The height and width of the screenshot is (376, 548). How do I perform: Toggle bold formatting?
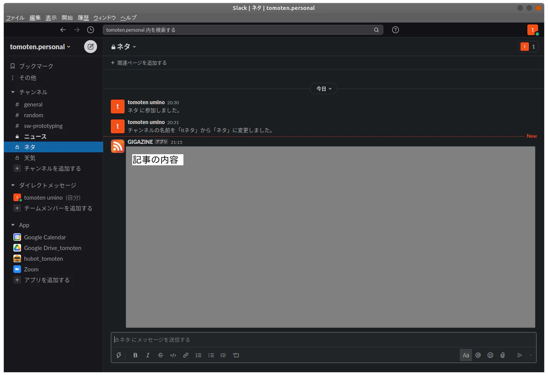pos(135,355)
